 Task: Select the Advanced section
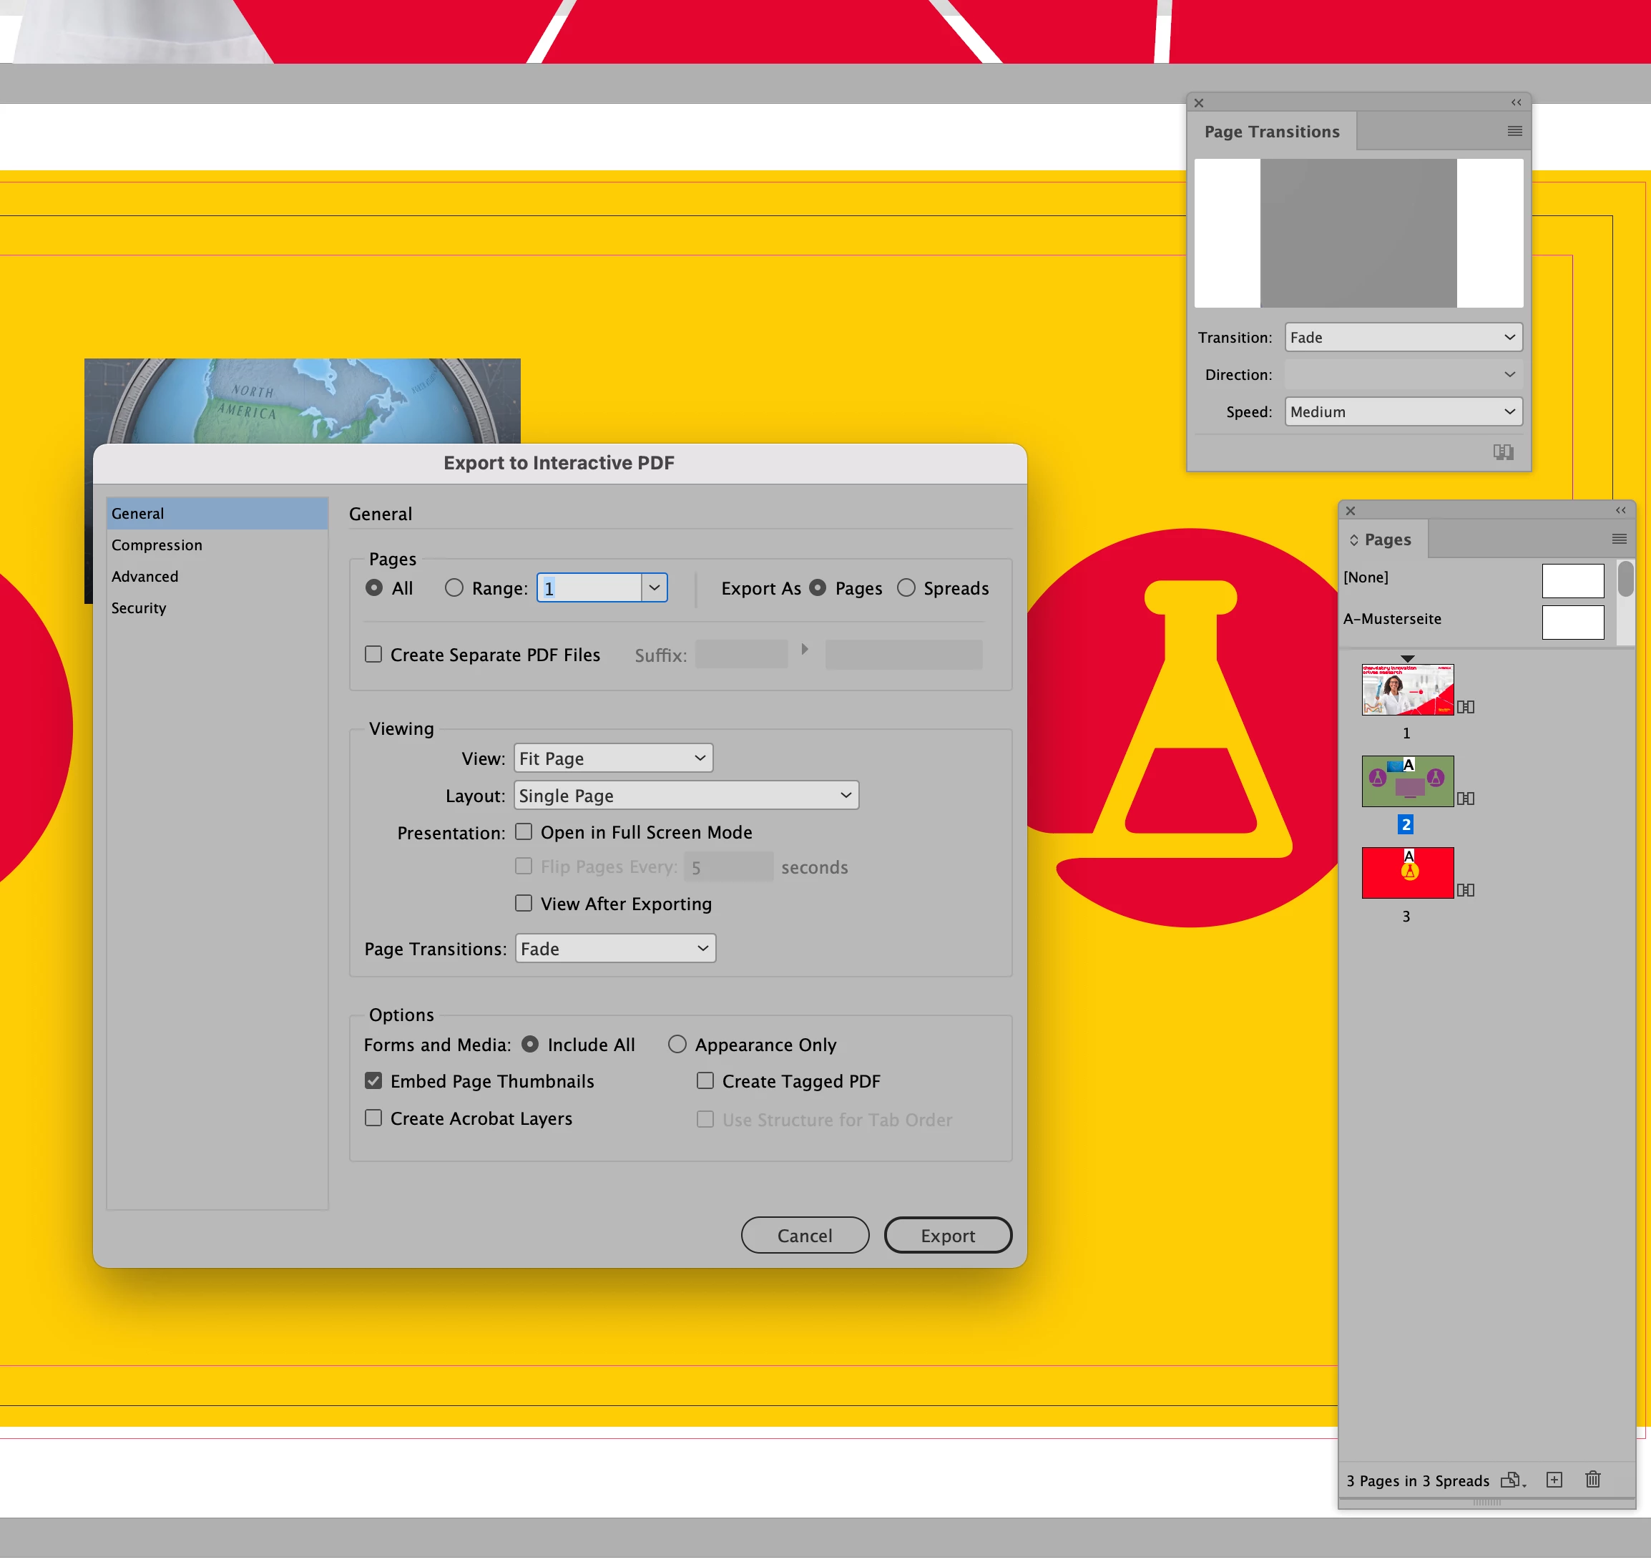(217, 577)
